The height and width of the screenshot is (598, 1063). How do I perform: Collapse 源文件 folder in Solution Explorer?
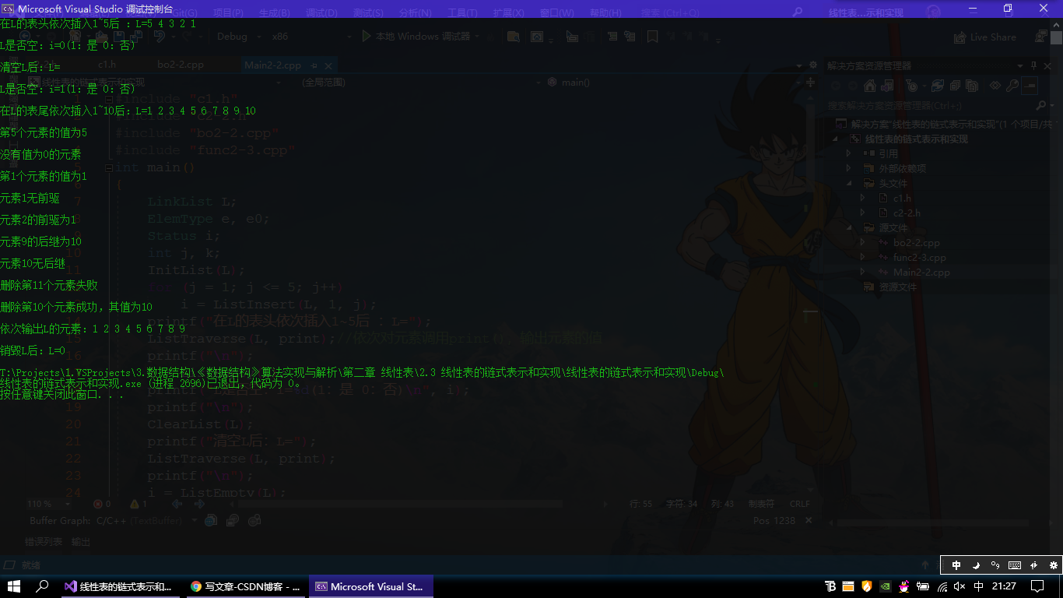[x=849, y=228]
